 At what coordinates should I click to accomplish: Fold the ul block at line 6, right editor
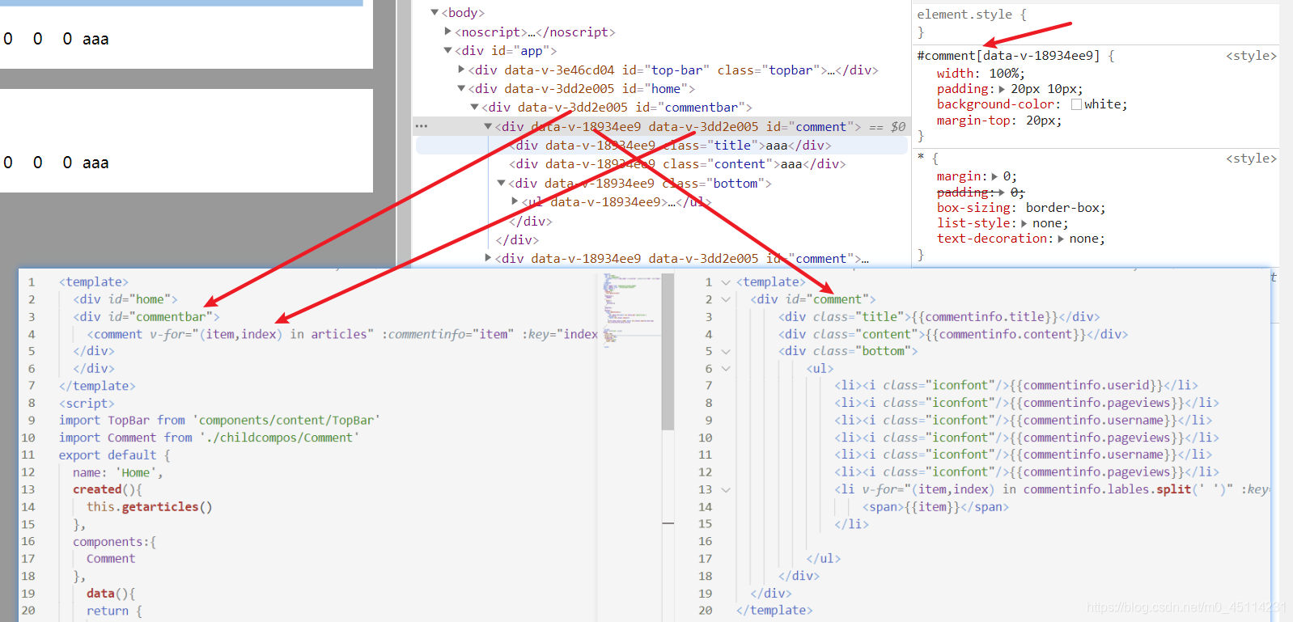(726, 369)
